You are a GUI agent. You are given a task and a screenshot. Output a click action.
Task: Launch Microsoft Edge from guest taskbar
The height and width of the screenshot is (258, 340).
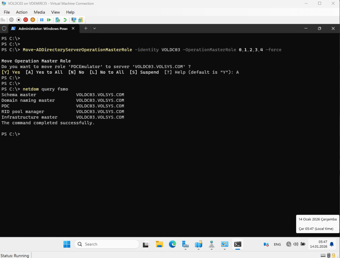click(172, 244)
